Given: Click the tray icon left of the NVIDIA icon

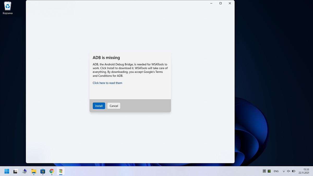Looking at the screenshot, I should 264,171.
